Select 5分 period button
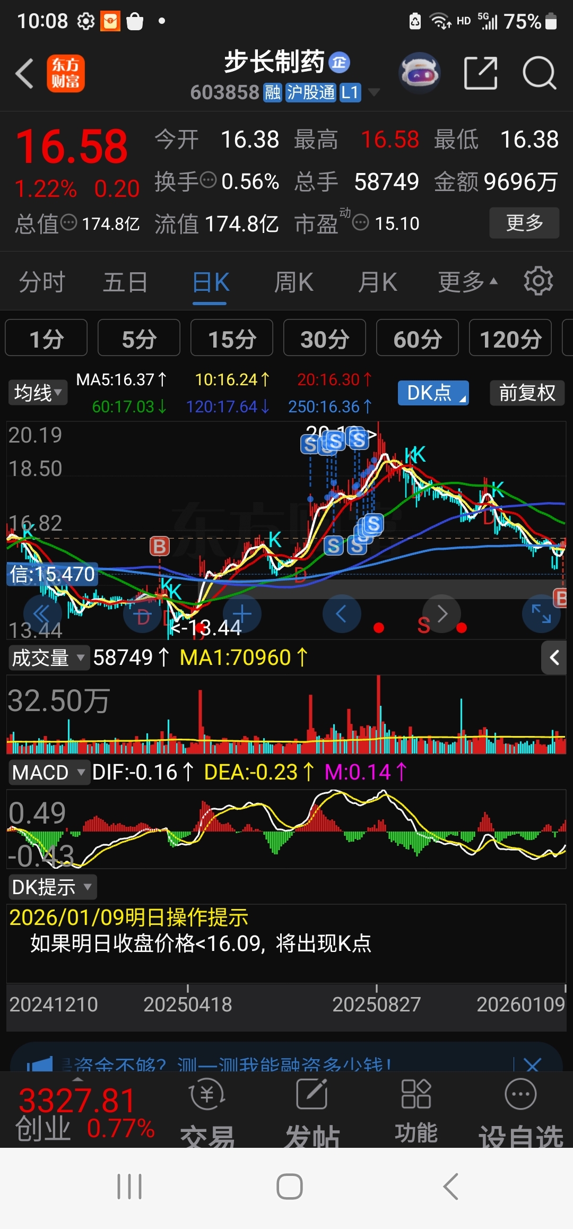This screenshot has height=1229, width=573. click(139, 337)
